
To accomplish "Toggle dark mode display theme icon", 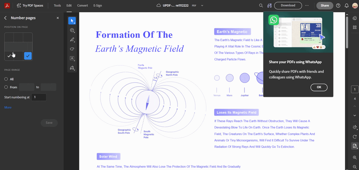I will [x=355, y=127].
